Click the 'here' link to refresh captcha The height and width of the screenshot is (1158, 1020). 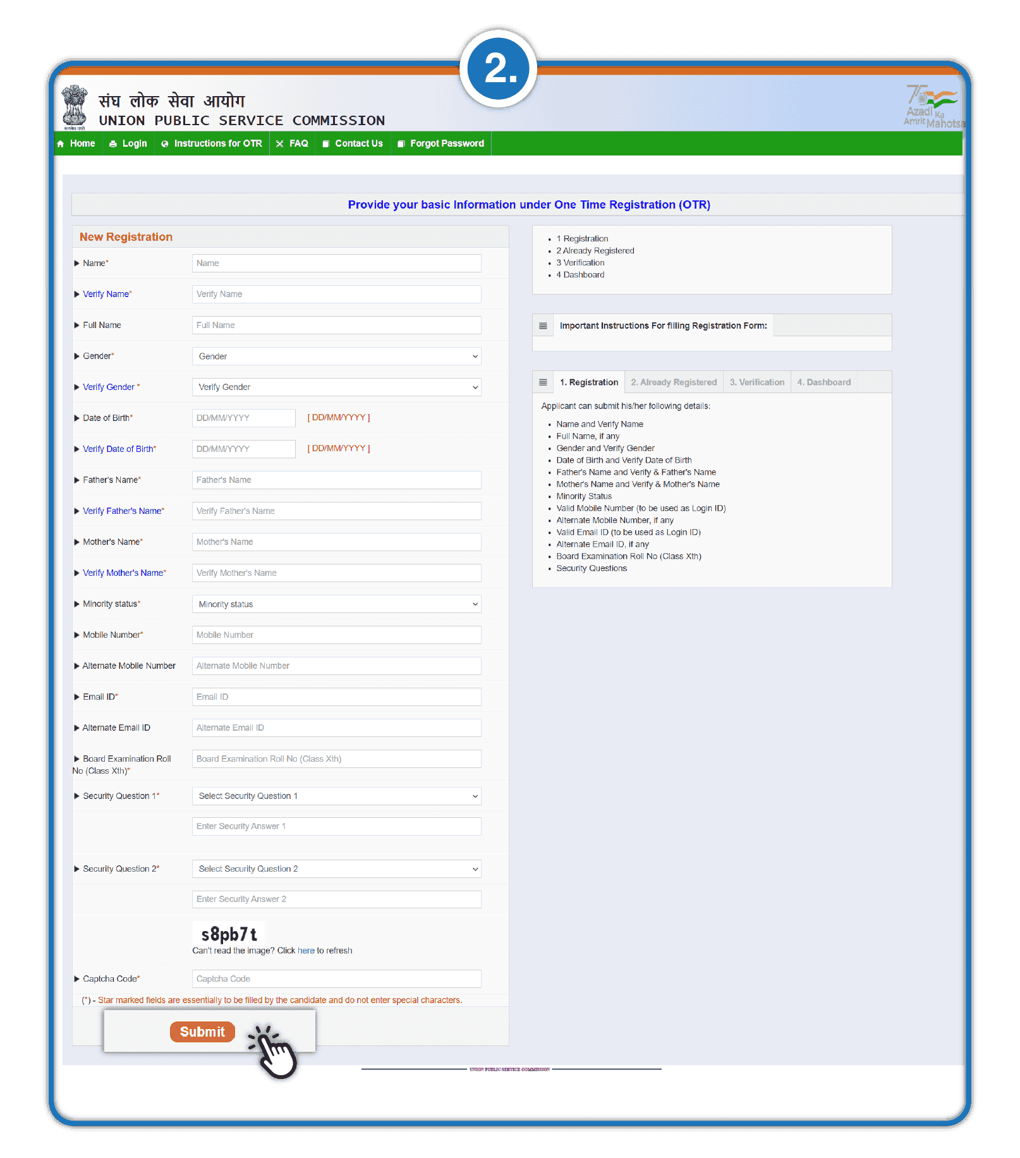(306, 951)
